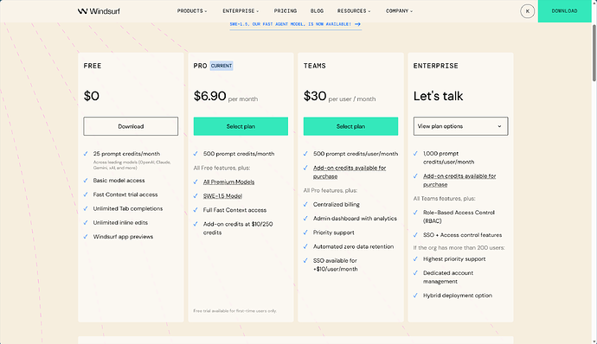Click 'Highest priority support' feature
597x344 pixels.
tap(454, 259)
